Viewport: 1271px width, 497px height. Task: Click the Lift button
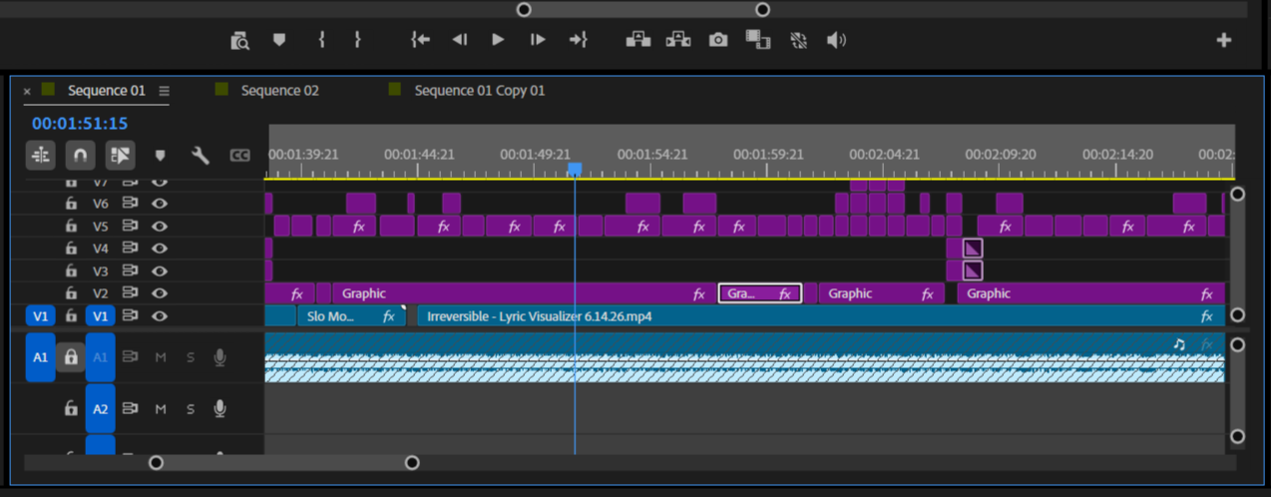pos(638,40)
